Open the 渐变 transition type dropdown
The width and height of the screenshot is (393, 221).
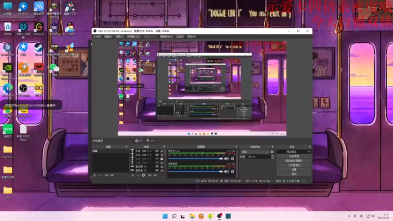coord(254,152)
